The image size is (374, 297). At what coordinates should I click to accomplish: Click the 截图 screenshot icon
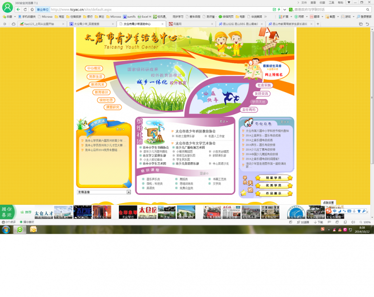coord(330,17)
